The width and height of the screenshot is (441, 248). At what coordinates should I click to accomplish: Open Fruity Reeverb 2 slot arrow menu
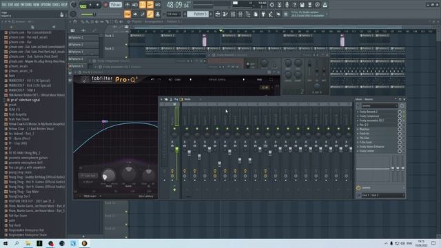click(x=358, y=112)
